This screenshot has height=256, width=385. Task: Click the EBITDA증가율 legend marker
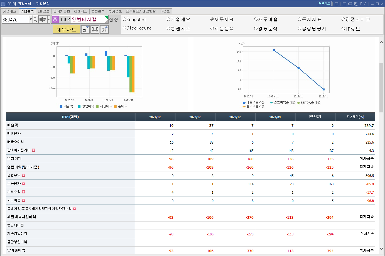pos(298,103)
